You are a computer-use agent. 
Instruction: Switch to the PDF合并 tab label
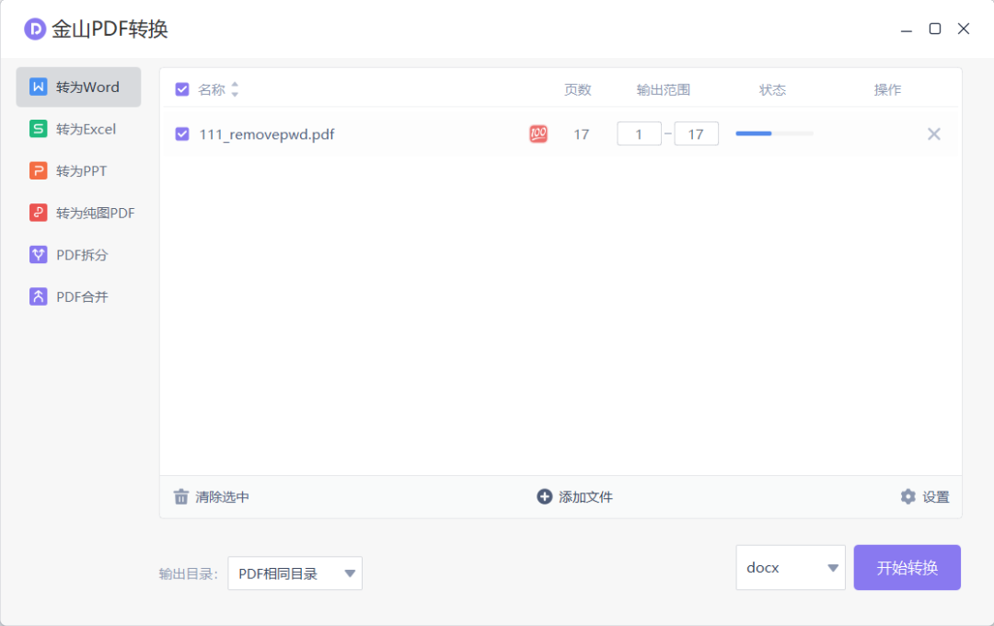82,296
